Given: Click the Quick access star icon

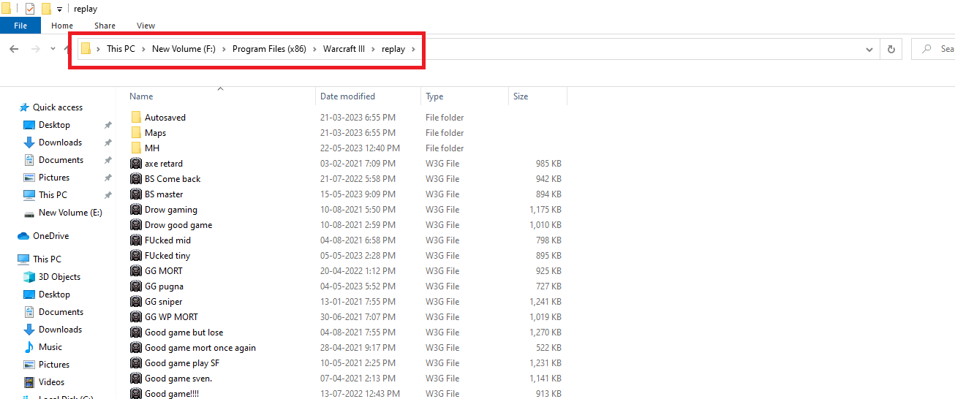Looking at the screenshot, I should [24, 107].
